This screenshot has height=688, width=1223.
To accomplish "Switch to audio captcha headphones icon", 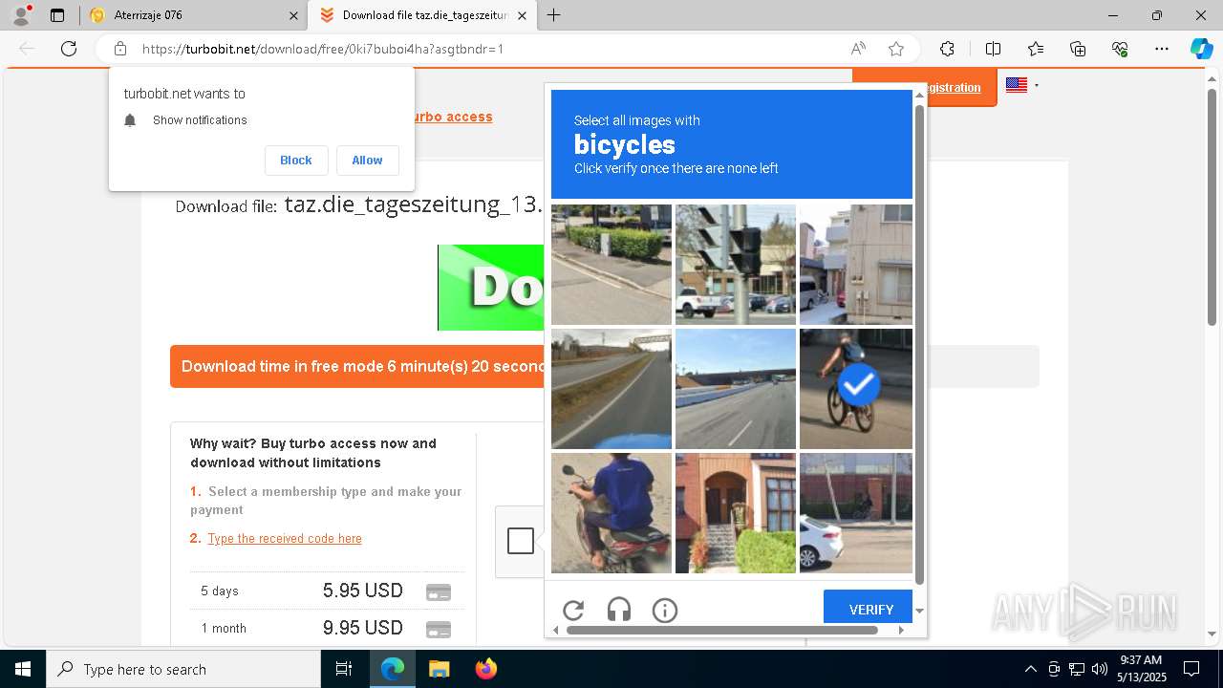I will [x=619, y=610].
